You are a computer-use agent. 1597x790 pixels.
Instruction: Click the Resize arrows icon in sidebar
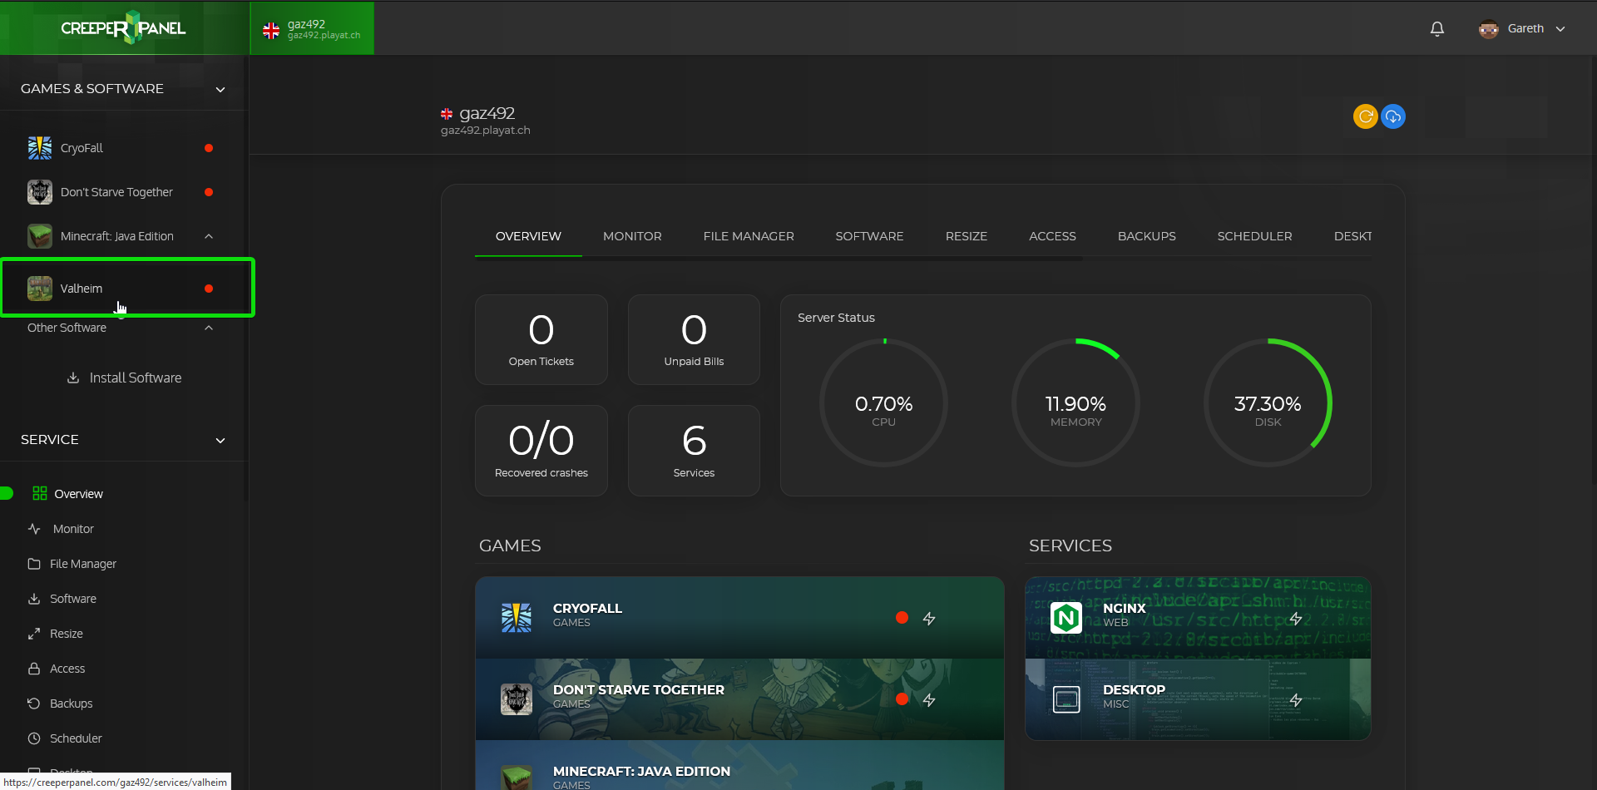34,634
